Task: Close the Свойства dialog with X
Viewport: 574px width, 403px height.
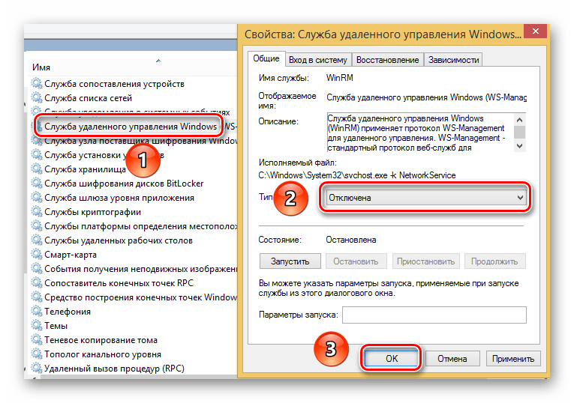Action: coord(535,31)
